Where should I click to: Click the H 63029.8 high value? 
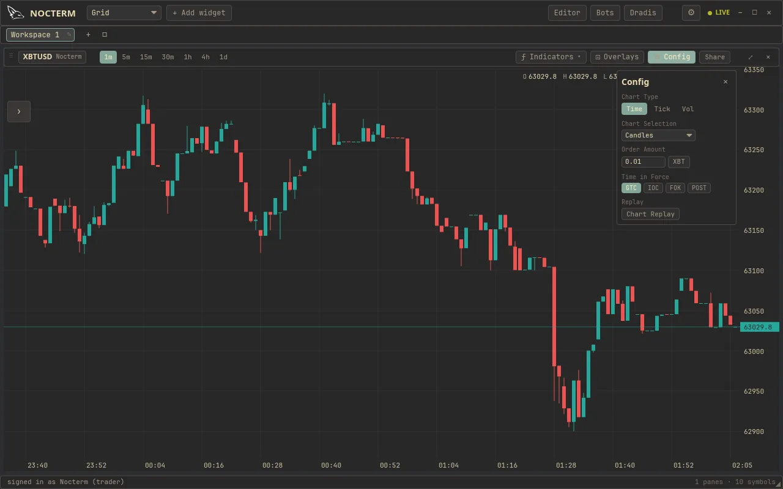coord(580,76)
